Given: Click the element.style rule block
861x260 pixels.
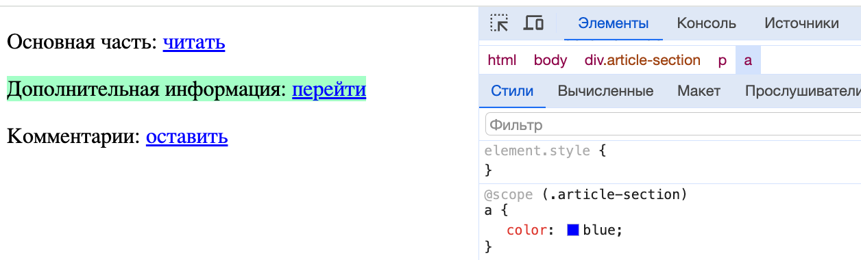Looking at the screenshot, I should coord(670,160).
